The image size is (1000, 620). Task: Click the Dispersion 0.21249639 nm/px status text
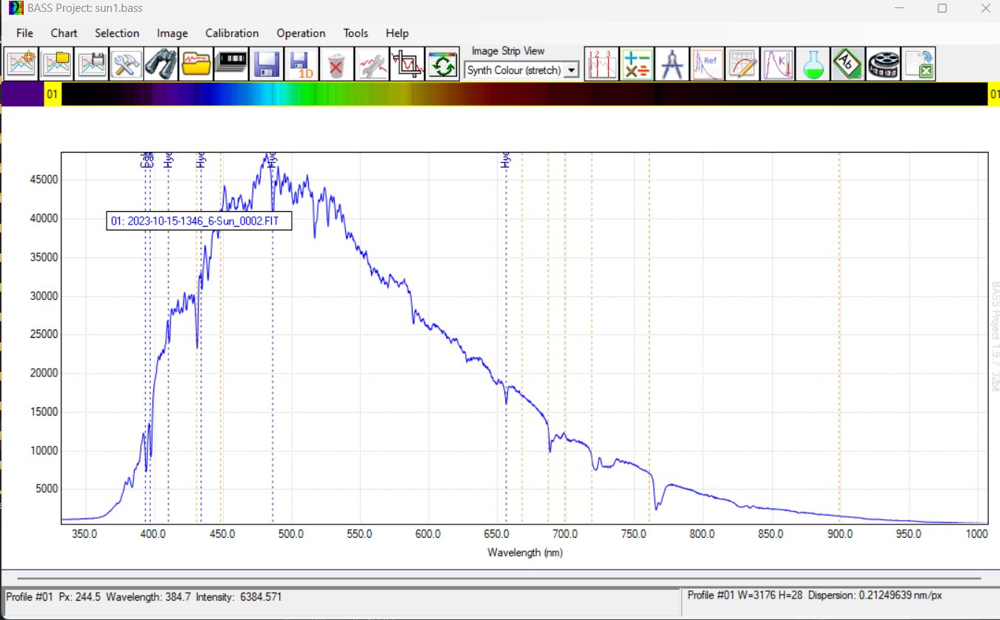(x=874, y=596)
